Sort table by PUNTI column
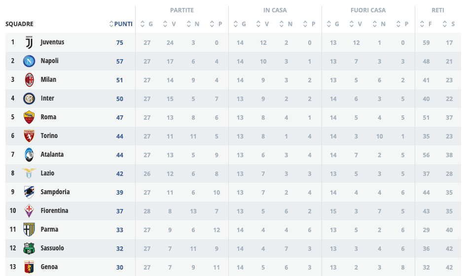This screenshot has height=276, width=465. [x=121, y=24]
